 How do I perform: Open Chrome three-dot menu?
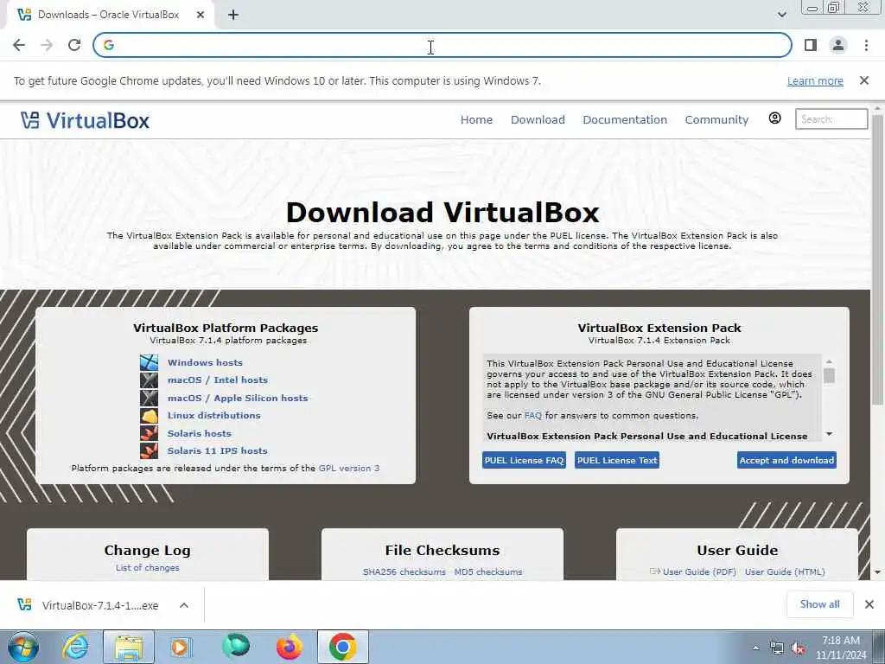[866, 45]
